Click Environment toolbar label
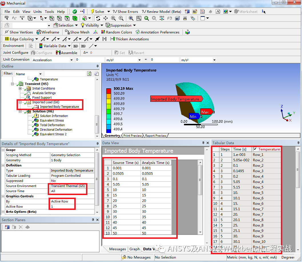 click(13, 46)
